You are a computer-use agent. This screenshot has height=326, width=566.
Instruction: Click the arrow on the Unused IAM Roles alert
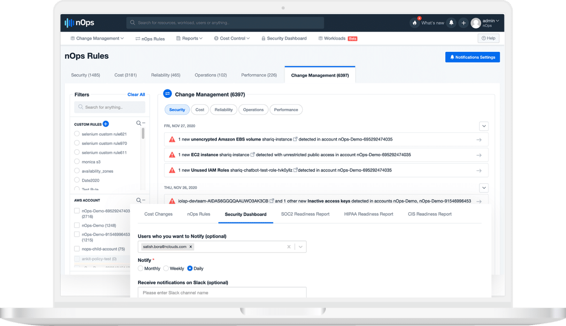click(479, 170)
